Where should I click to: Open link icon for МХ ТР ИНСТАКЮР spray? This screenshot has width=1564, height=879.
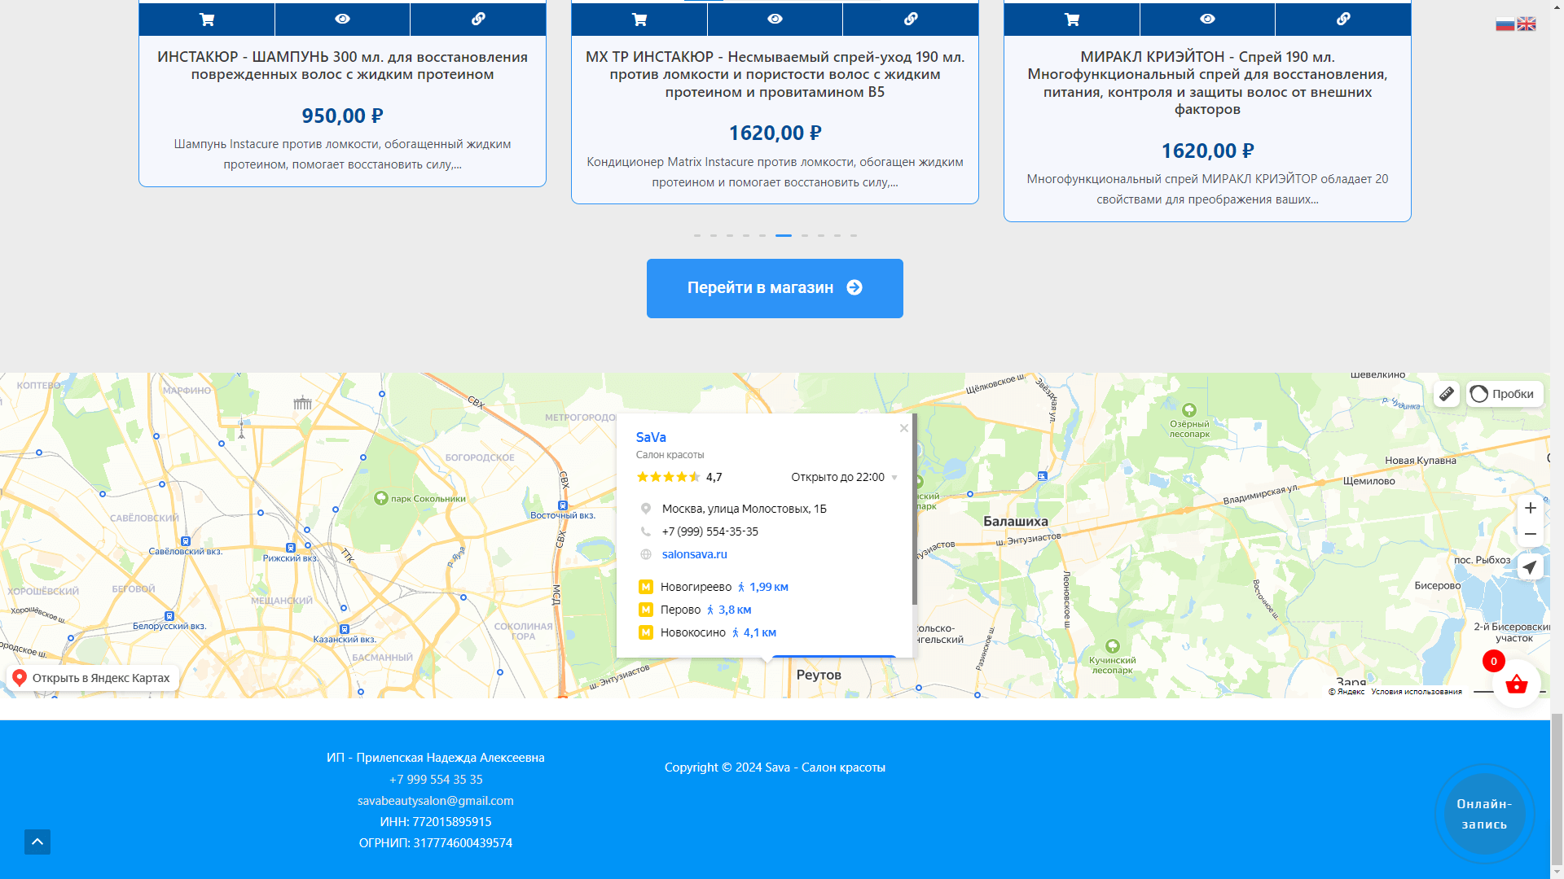tap(911, 19)
